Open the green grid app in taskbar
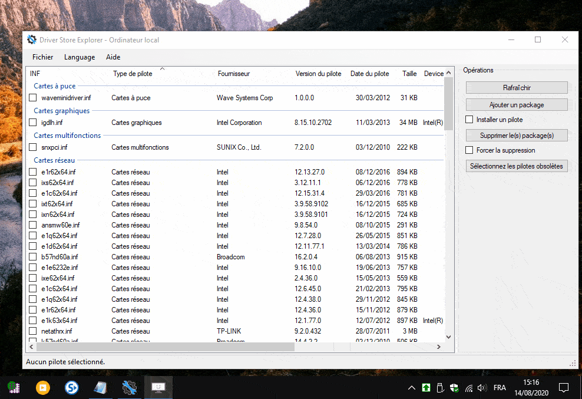This screenshot has width=582, height=399. 14,387
